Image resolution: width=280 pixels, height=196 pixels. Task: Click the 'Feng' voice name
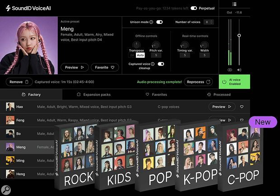(20, 120)
